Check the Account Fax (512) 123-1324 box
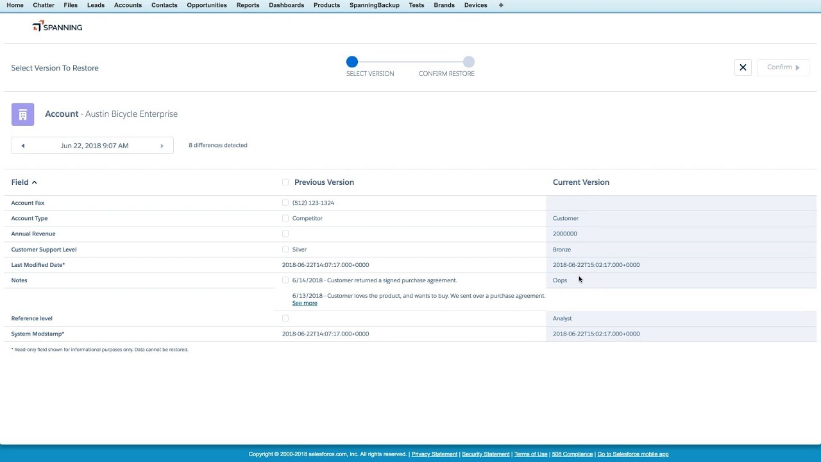The image size is (821, 462). click(x=285, y=203)
